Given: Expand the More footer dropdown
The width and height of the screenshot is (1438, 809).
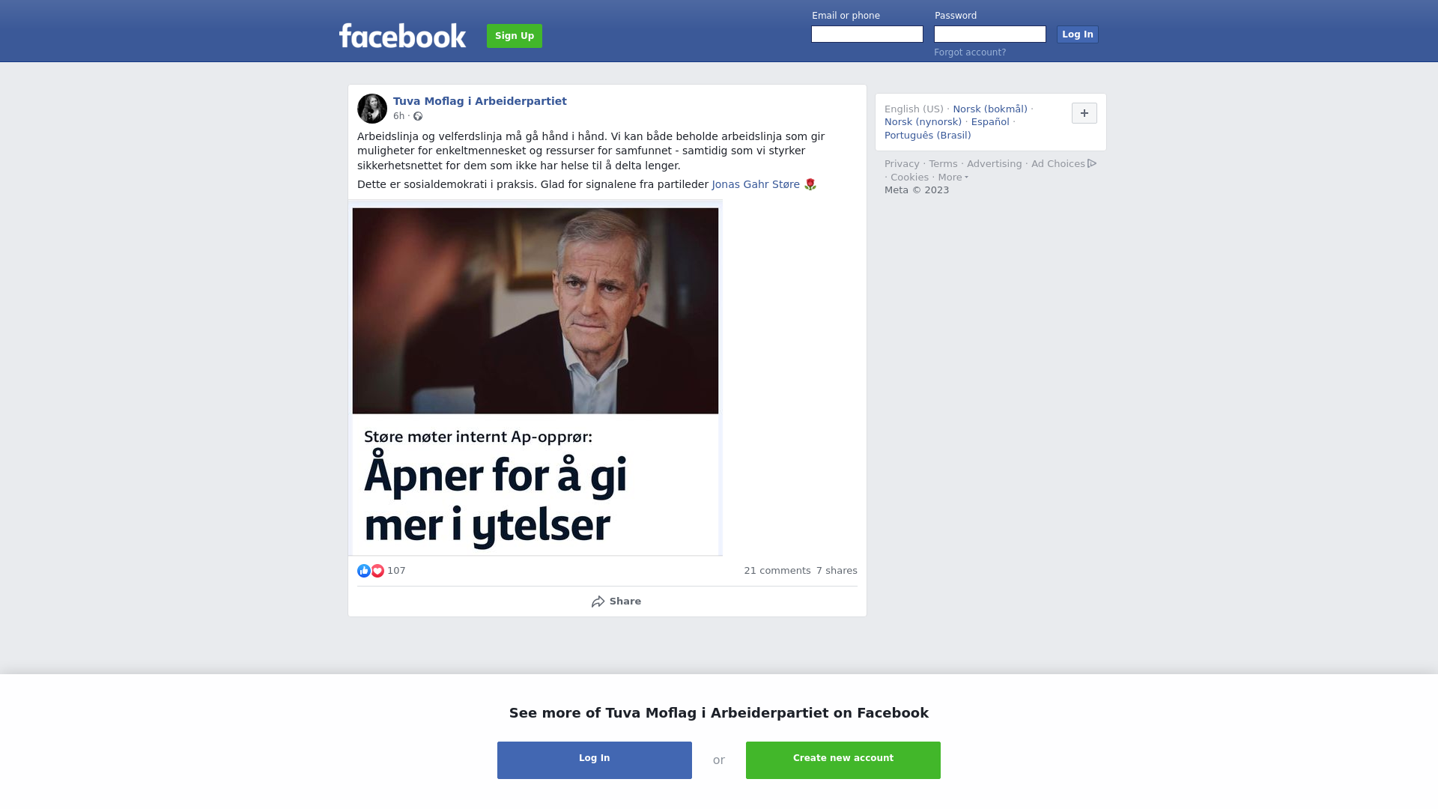Looking at the screenshot, I should (x=953, y=178).
